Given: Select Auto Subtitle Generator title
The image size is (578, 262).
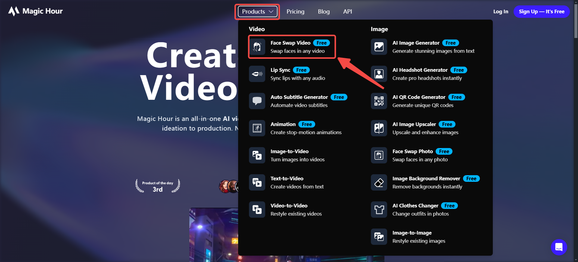Looking at the screenshot, I should [299, 97].
